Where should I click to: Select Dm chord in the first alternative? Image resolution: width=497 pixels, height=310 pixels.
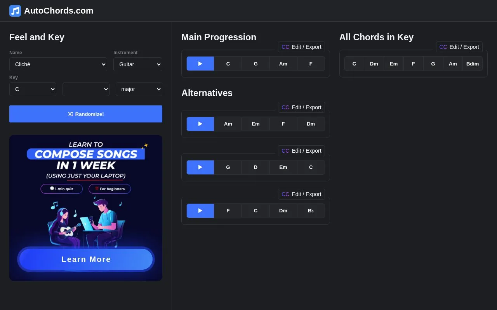(311, 124)
